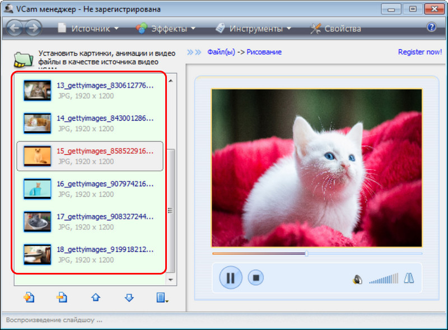The width and height of the screenshot is (448, 330).
Task: Close the VCam window
Action: coord(435,9)
